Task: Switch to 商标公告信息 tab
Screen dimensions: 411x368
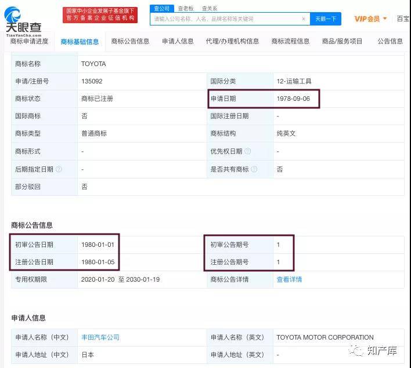Action: tap(130, 41)
